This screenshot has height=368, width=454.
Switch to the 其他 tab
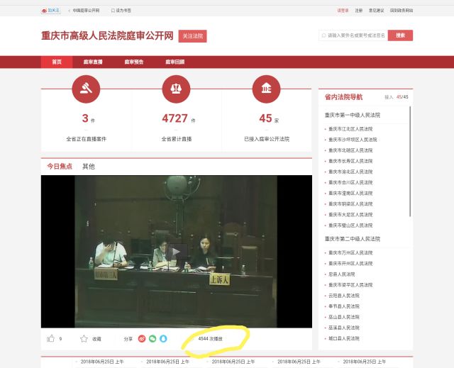coord(89,167)
